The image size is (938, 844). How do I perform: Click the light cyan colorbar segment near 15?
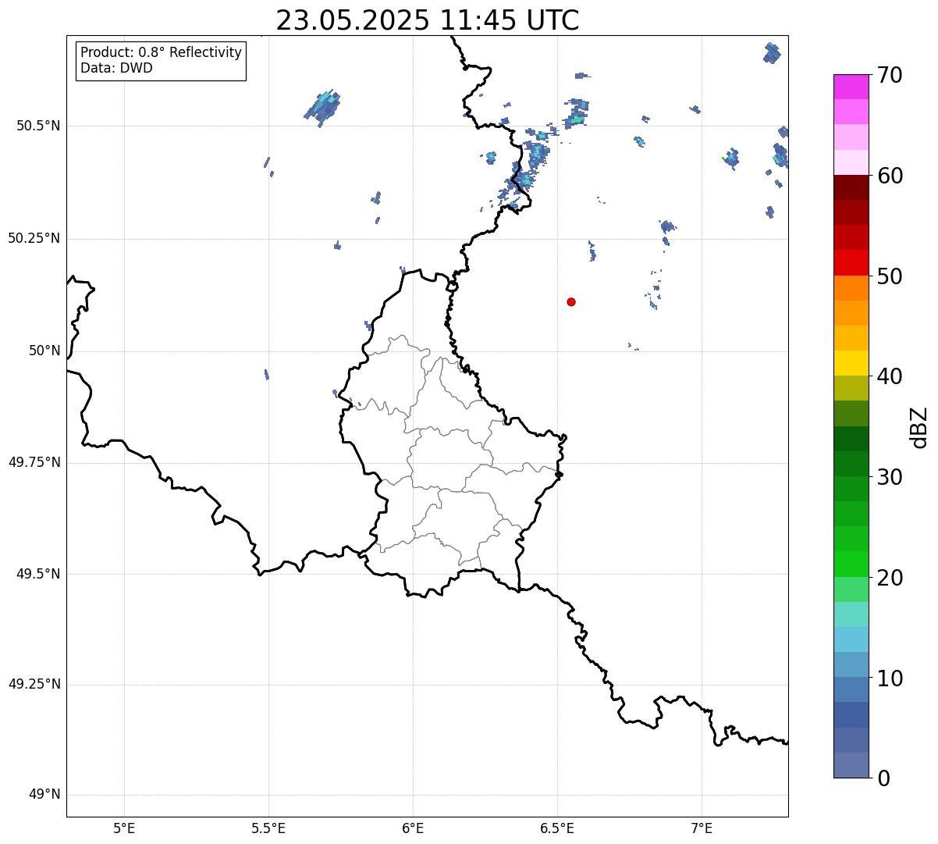tap(851, 614)
